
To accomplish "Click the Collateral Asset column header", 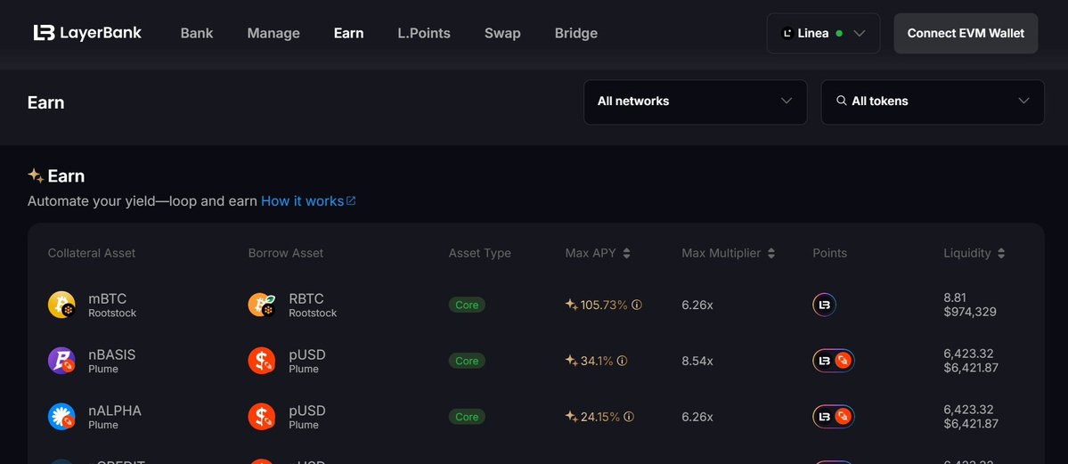I will (x=91, y=253).
